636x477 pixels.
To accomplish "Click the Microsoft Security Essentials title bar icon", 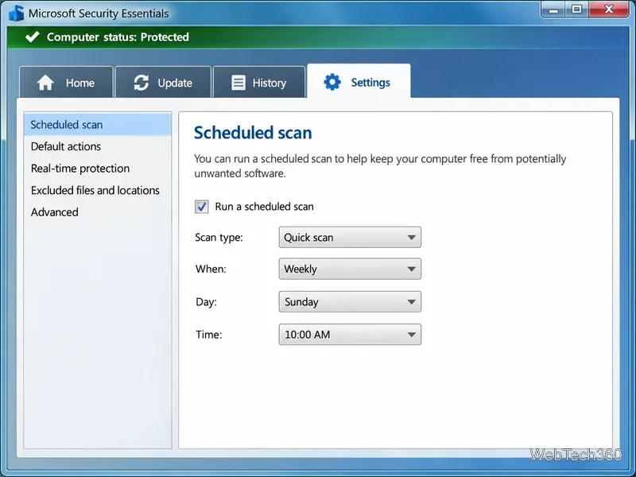I will 16,14.
